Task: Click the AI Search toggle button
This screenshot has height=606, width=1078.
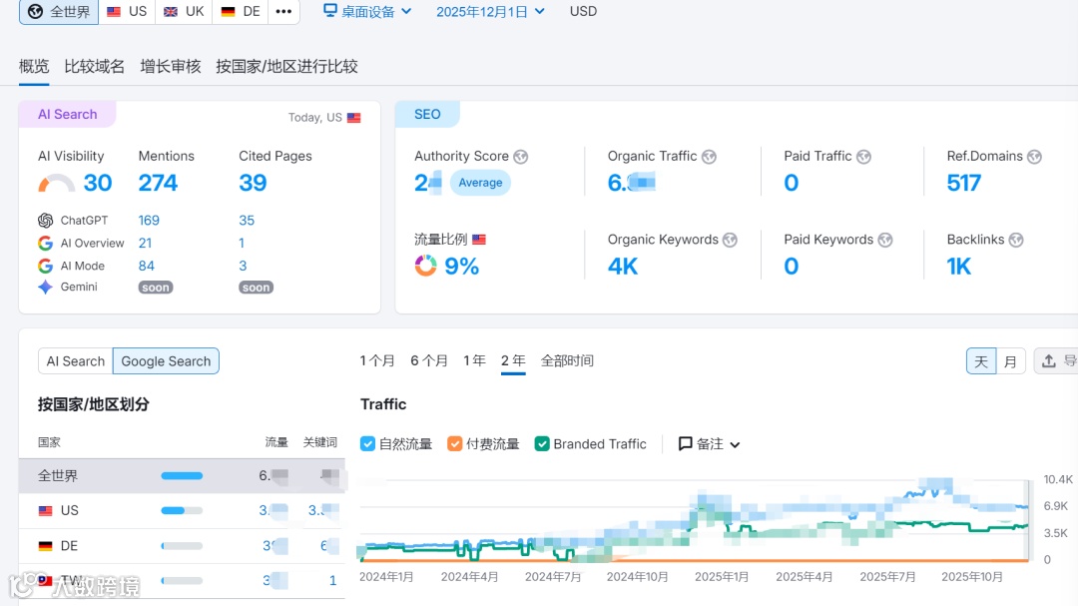Action: tap(76, 361)
